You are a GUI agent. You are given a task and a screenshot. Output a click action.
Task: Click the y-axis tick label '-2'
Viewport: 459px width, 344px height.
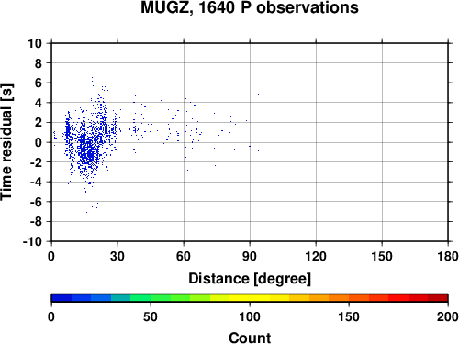point(36,162)
